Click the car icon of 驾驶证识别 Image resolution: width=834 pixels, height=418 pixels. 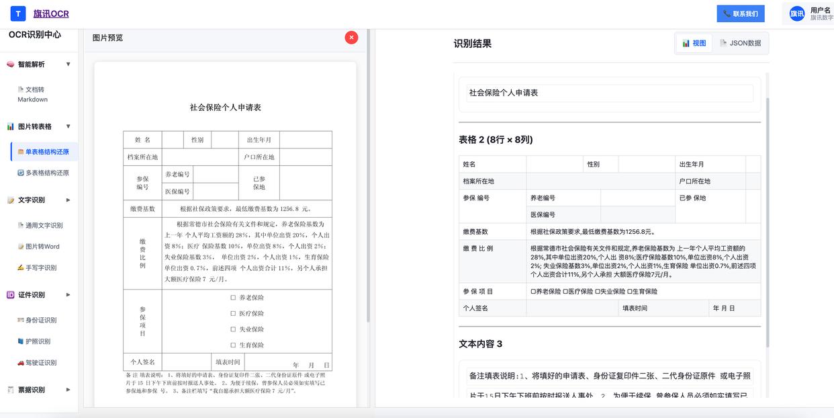21,363
